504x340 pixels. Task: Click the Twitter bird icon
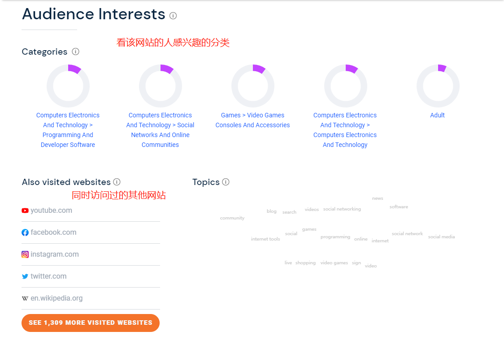25,276
